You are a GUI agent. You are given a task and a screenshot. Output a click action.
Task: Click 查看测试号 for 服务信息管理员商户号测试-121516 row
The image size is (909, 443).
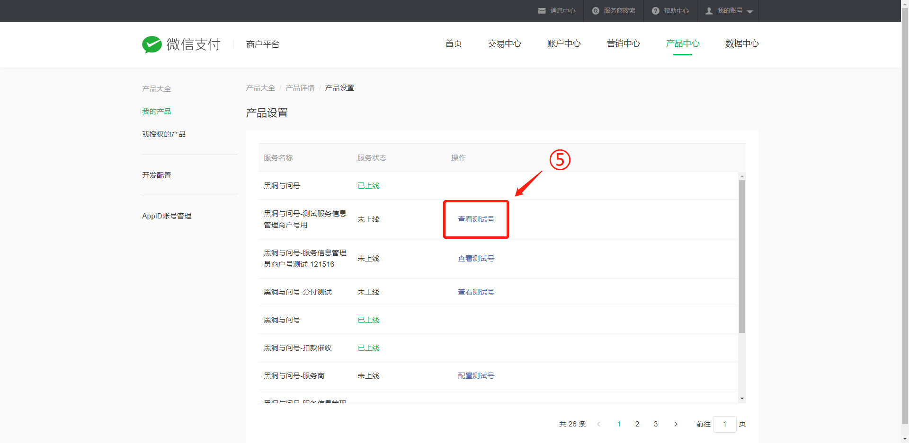point(476,259)
